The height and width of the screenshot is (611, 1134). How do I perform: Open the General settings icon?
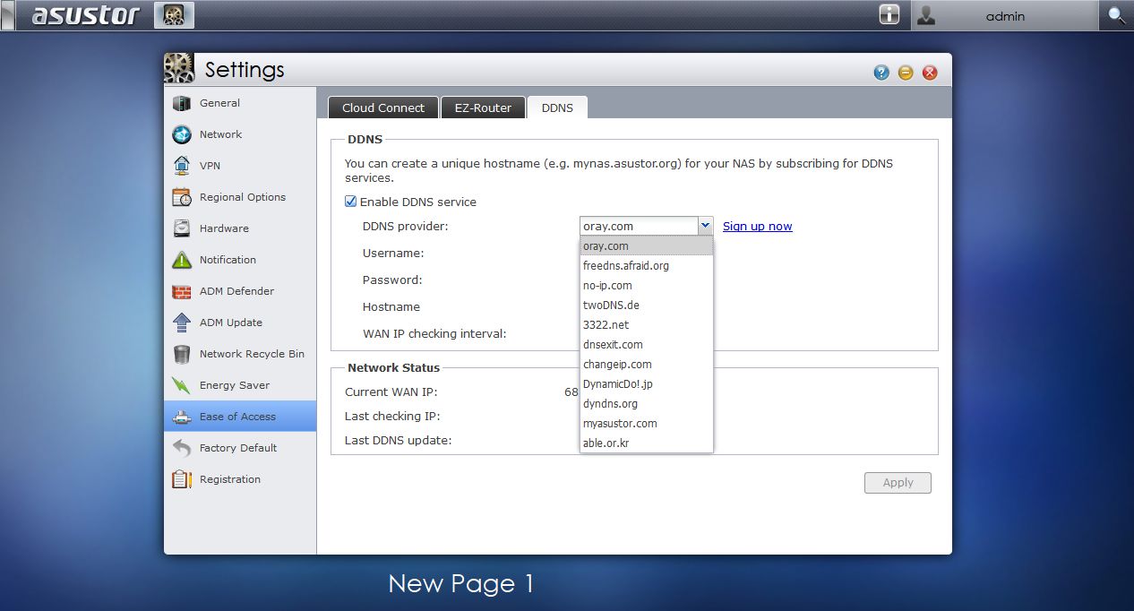(182, 103)
